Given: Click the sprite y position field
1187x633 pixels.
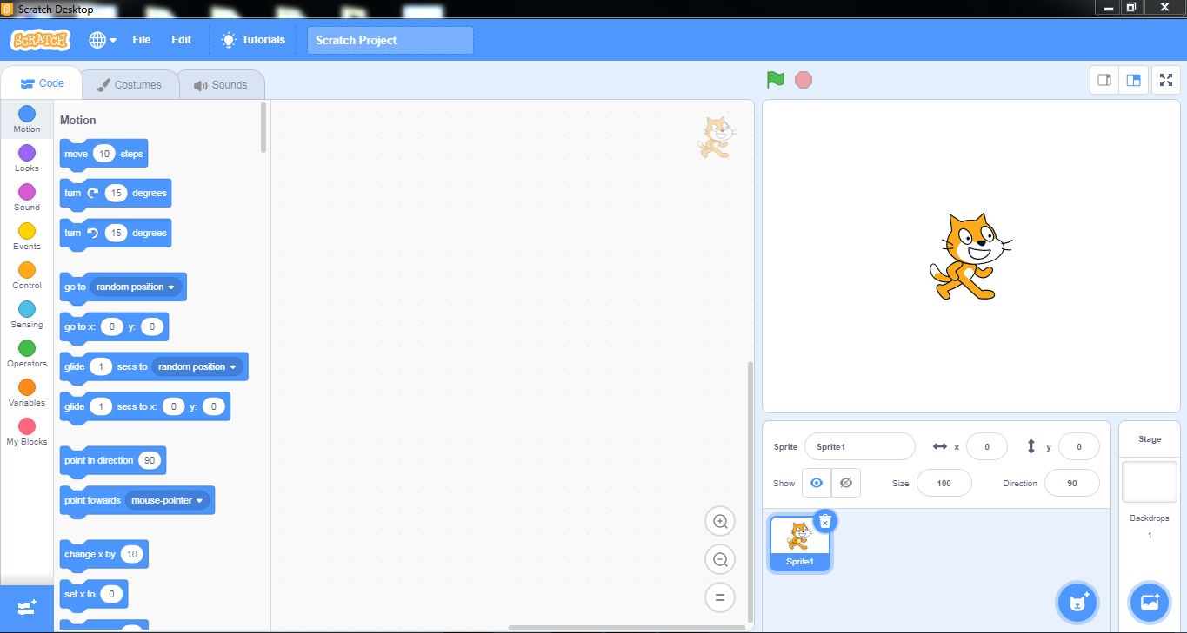Looking at the screenshot, I should tap(1079, 446).
